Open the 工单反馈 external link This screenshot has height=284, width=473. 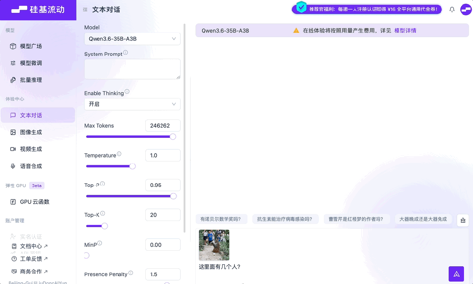[x=29, y=259]
